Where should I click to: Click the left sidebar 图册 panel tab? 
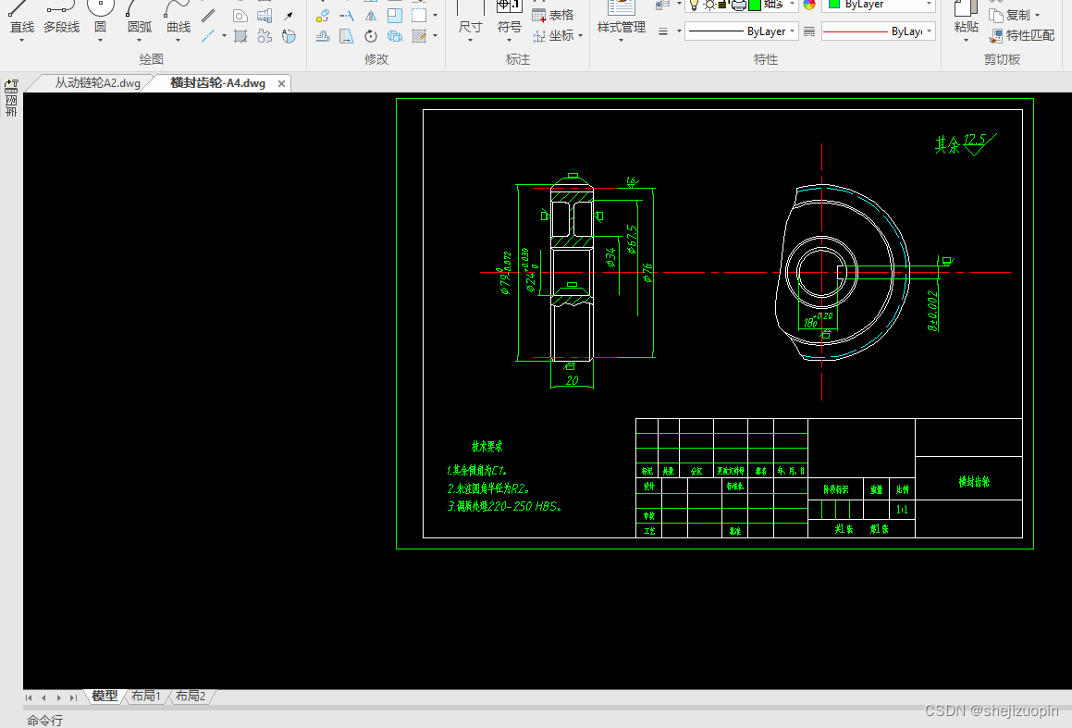[x=11, y=99]
